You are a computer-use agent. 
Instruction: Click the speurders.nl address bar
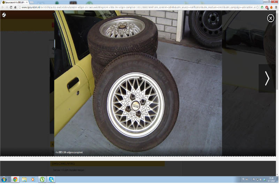tap(138, 7)
